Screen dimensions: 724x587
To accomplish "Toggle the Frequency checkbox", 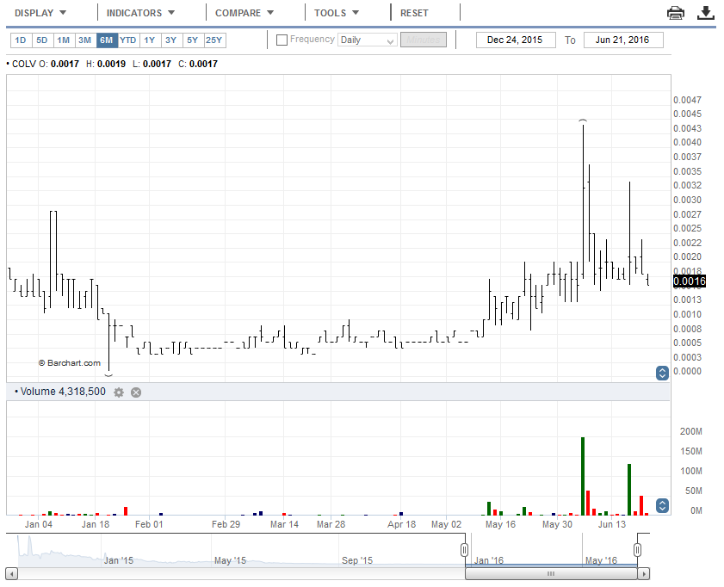I will 282,40.
